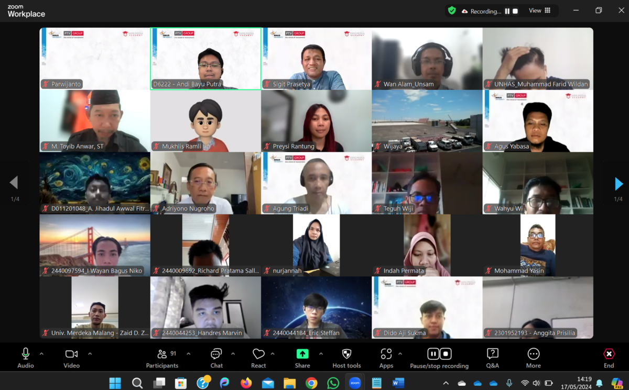Click the encryption shield info icon
This screenshot has width=629, height=390.
[451, 11]
